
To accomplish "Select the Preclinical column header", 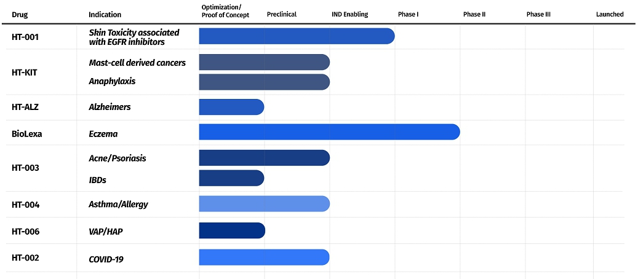I will point(282,14).
